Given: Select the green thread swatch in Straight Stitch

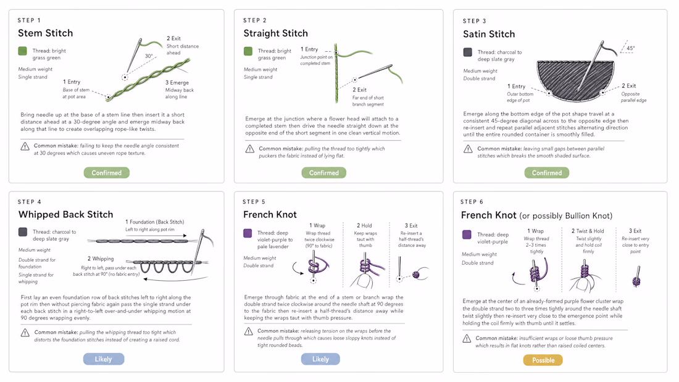Looking at the screenshot, I should pos(248,51).
